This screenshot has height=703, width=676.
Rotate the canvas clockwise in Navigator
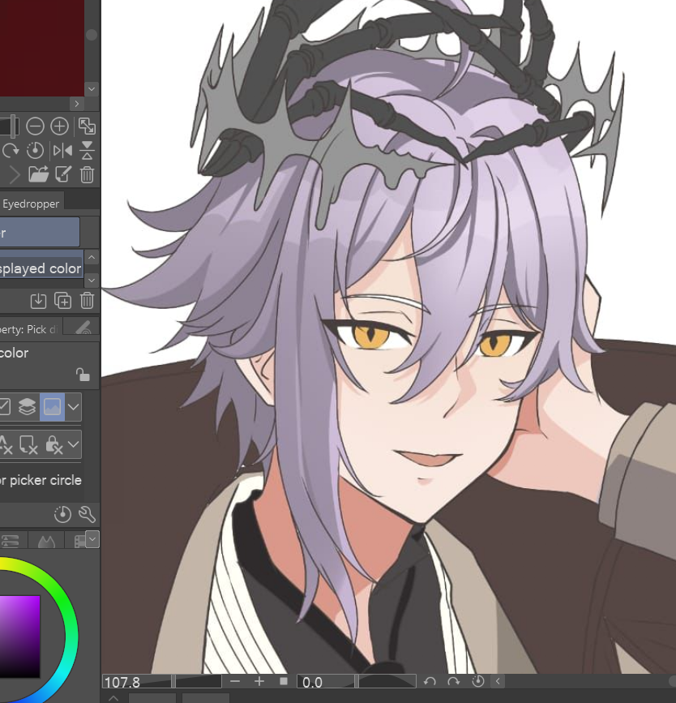(x=10, y=151)
